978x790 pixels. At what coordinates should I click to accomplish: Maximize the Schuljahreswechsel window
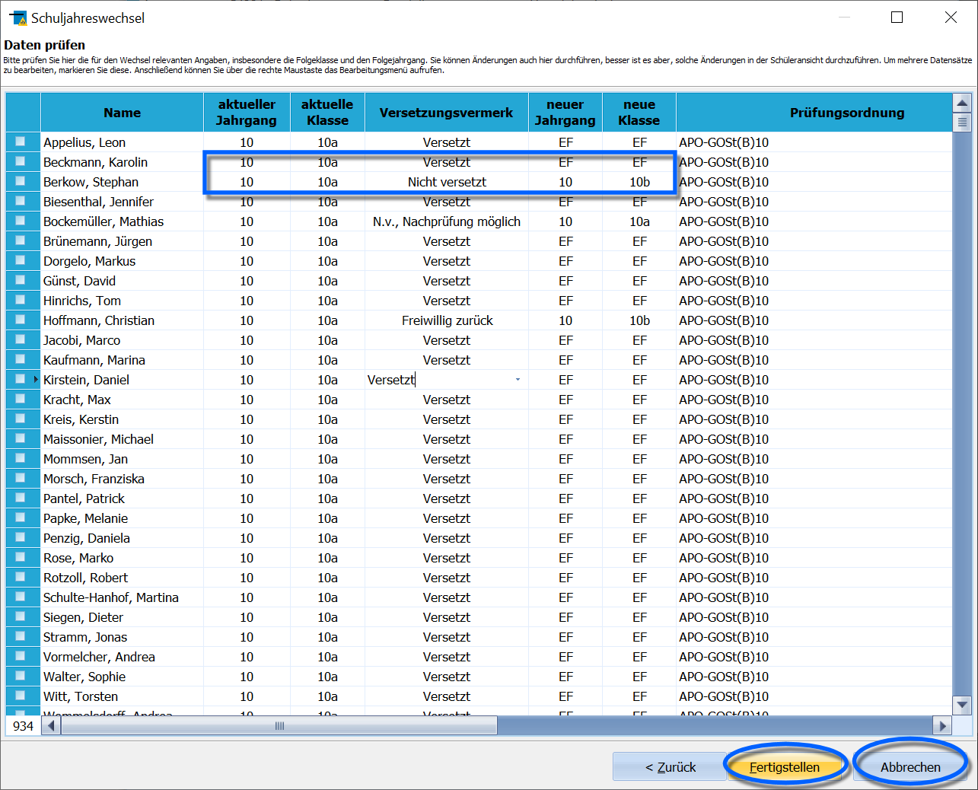point(897,18)
